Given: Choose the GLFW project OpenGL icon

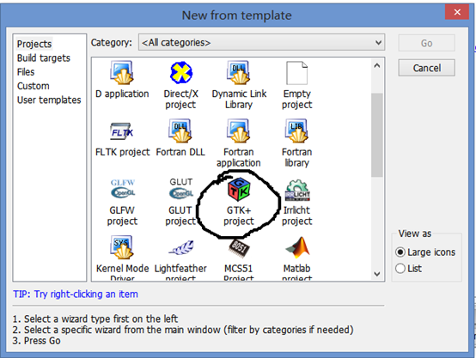Looking at the screenshot, I should tap(123, 189).
